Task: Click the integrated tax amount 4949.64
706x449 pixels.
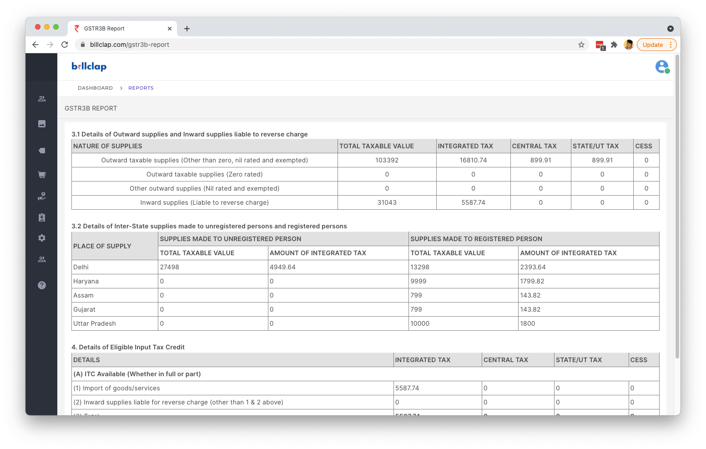Action: [x=282, y=267]
